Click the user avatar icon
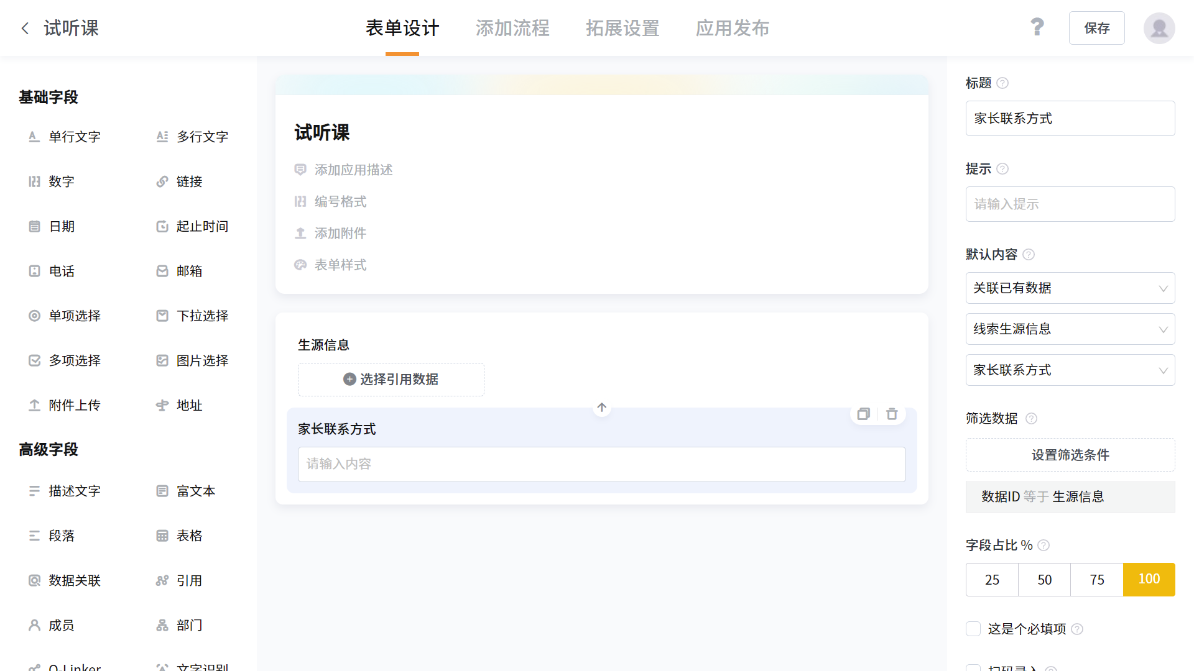The width and height of the screenshot is (1194, 671). point(1159,28)
